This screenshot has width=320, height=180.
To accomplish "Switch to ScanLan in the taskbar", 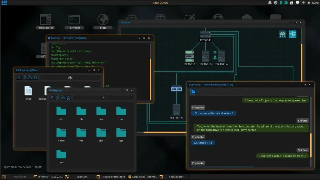I will coord(82,177).
